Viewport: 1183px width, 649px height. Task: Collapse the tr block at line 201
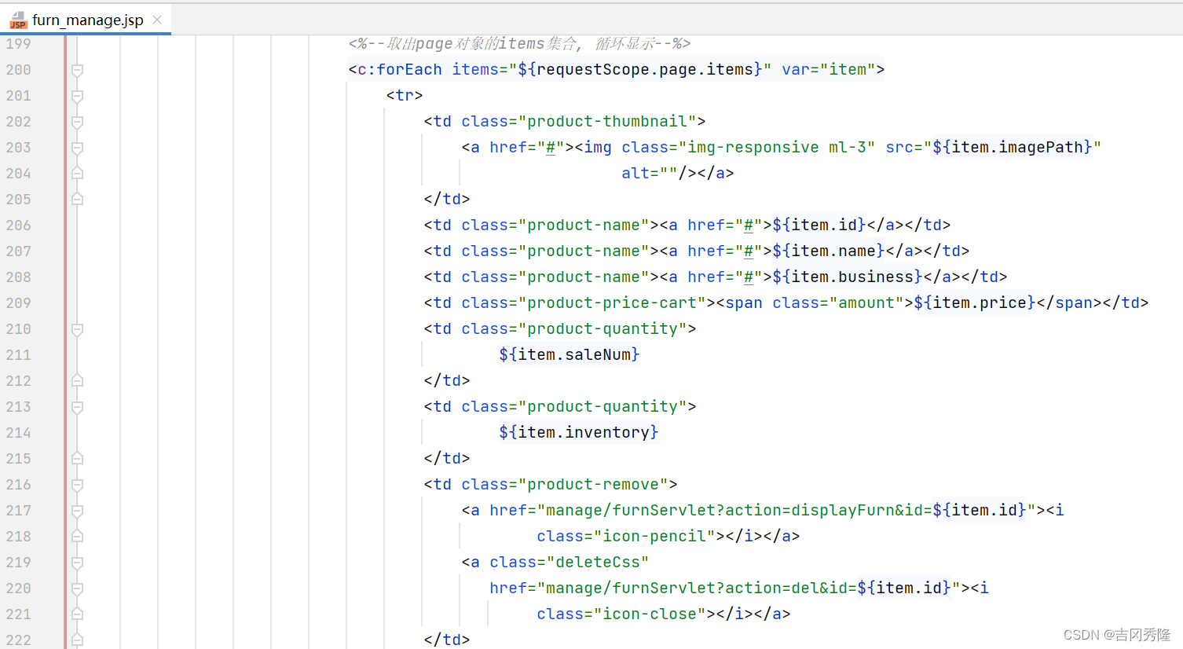coord(77,96)
